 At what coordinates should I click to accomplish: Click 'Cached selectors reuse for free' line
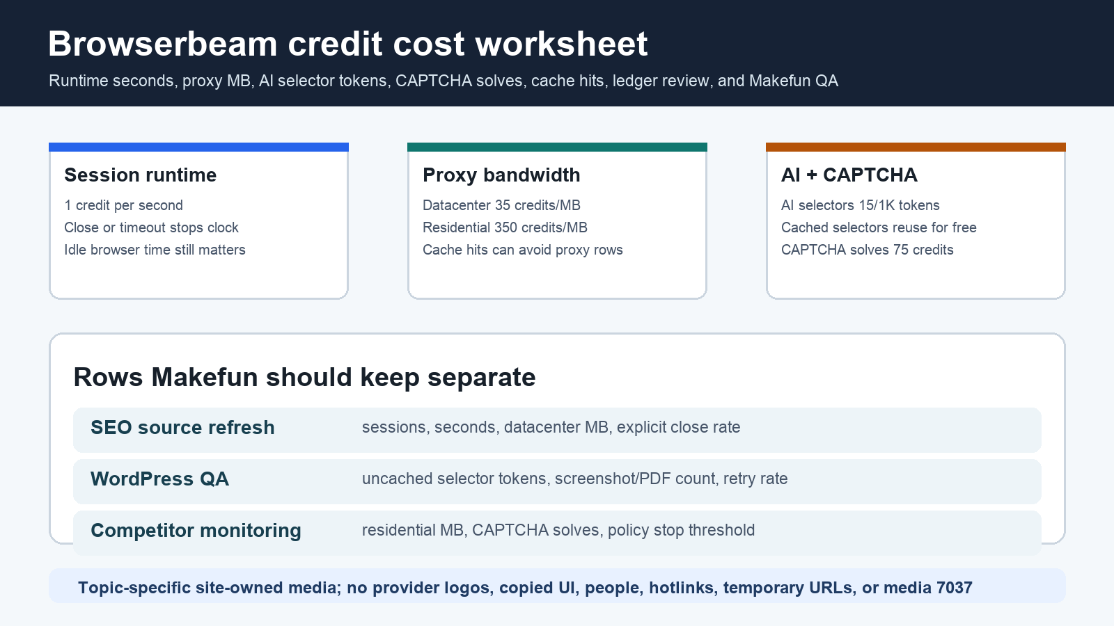click(x=879, y=227)
